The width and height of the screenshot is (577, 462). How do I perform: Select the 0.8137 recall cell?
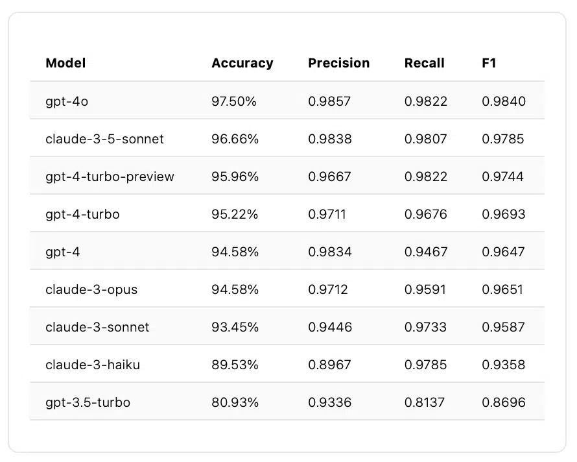pos(425,402)
